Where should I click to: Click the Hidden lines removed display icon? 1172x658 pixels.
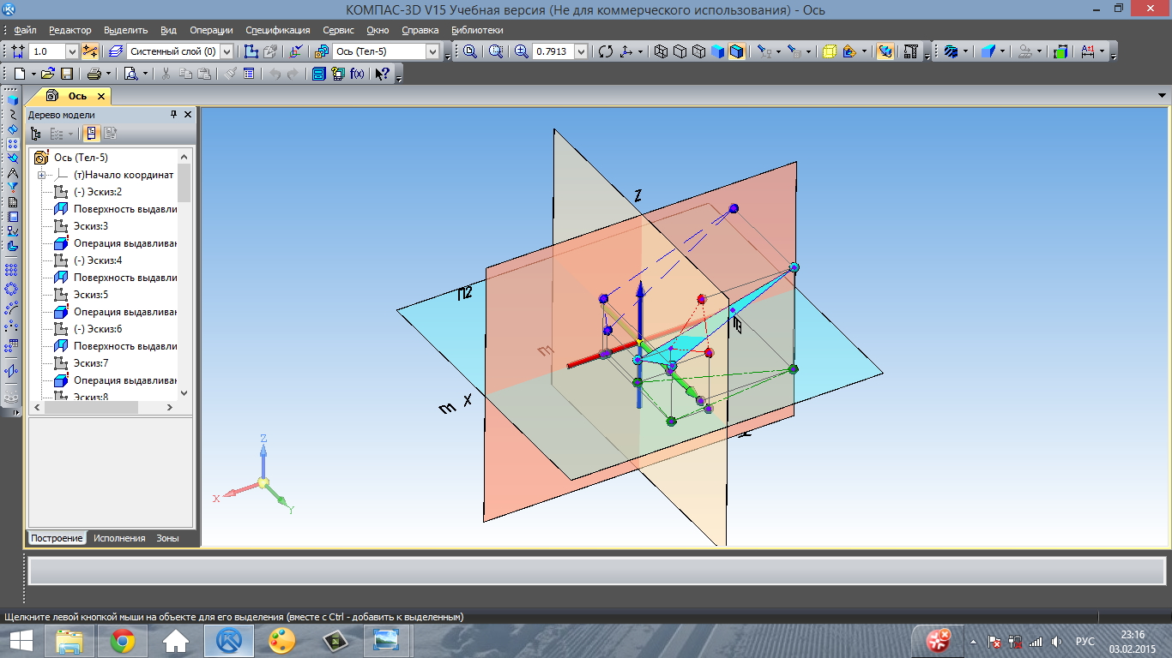pos(680,51)
